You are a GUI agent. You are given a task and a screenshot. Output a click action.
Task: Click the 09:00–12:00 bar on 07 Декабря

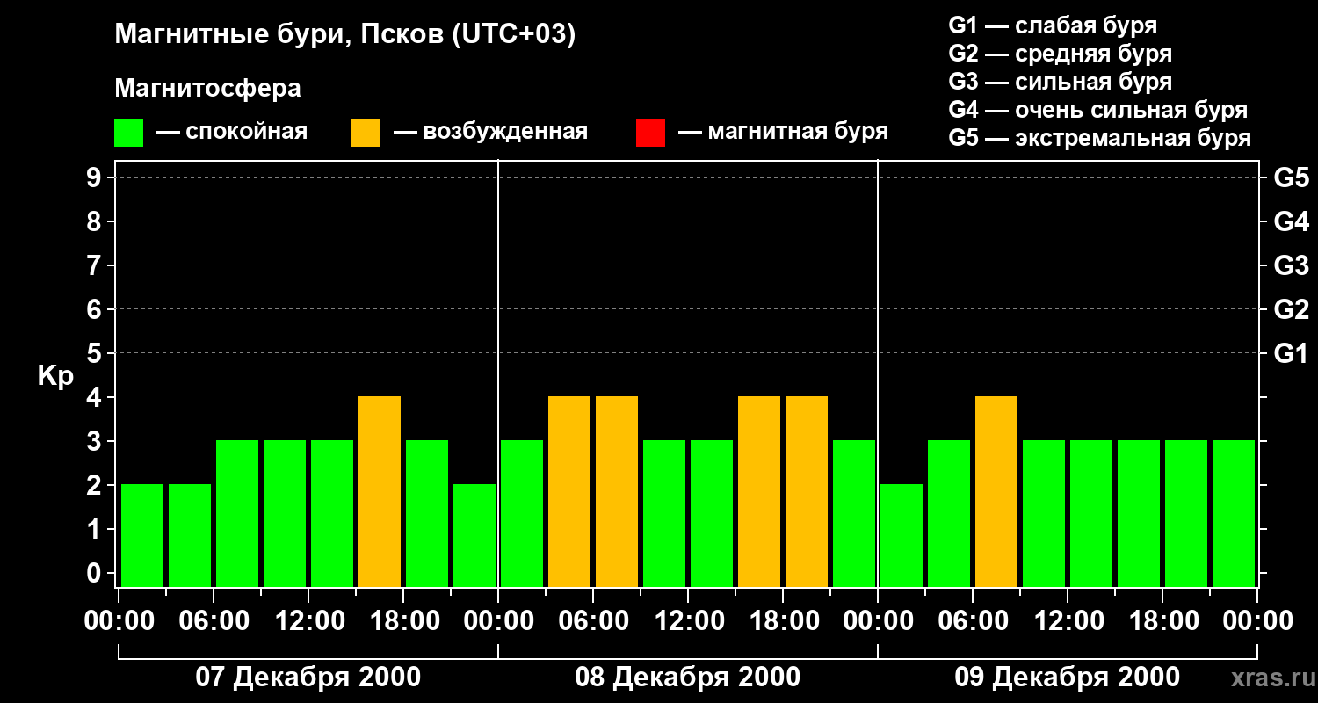click(285, 513)
